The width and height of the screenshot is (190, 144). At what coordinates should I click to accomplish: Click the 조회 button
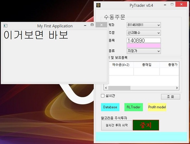[x=170, y=97]
